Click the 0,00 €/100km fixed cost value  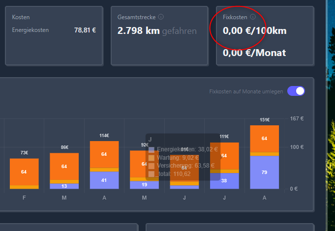click(x=255, y=31)
